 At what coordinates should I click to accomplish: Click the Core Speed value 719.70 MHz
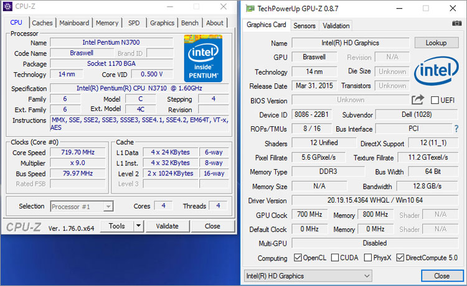[78, 152]
